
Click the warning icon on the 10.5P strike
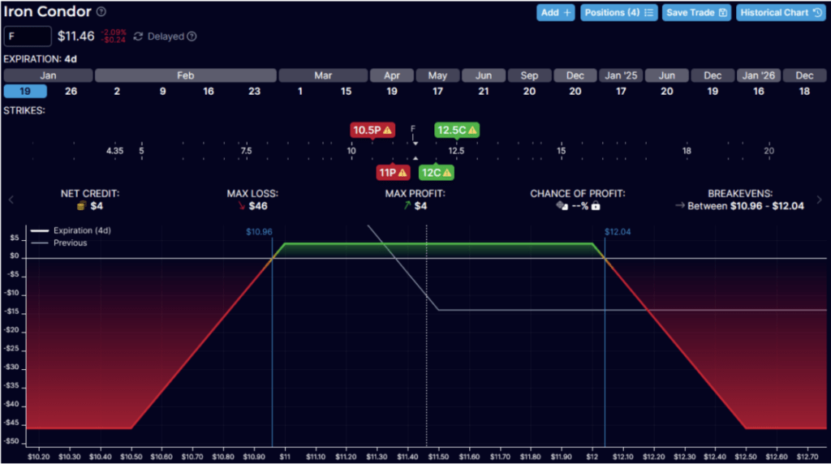click(387, 130)
